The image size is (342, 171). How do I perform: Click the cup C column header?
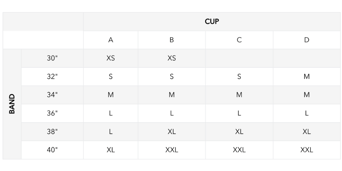pyautogui.click(x=239, y=40)
